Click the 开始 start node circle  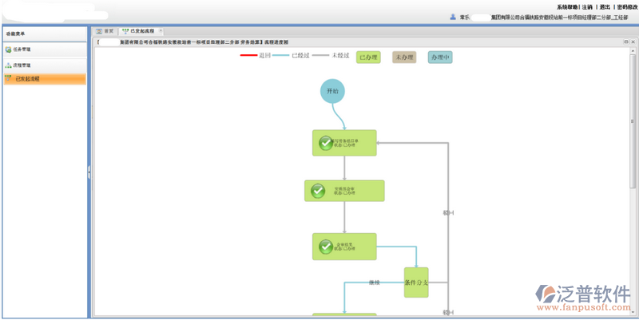(333, 91)
